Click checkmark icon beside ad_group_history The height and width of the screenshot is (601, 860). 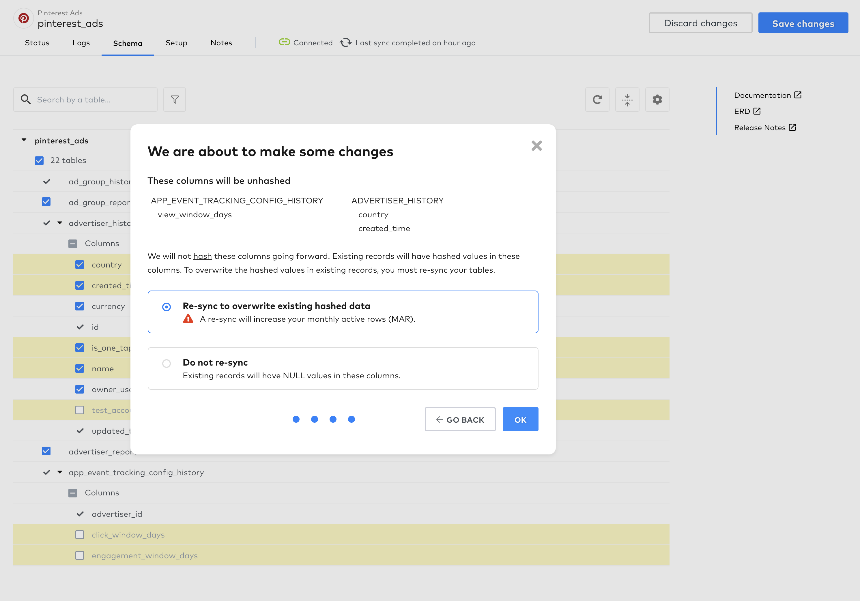pyautogui.click(x=46, y=181)
